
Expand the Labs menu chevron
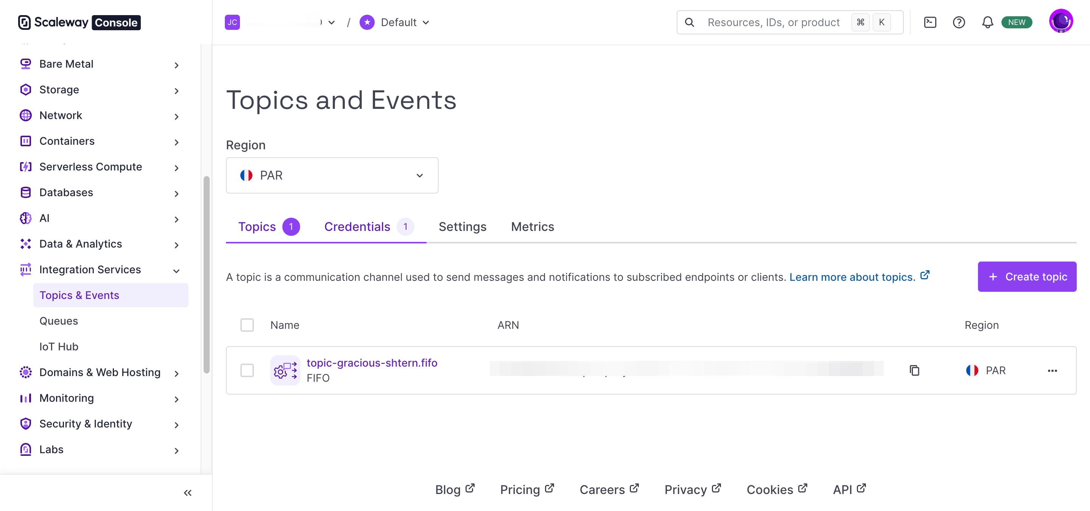[176, 451]
